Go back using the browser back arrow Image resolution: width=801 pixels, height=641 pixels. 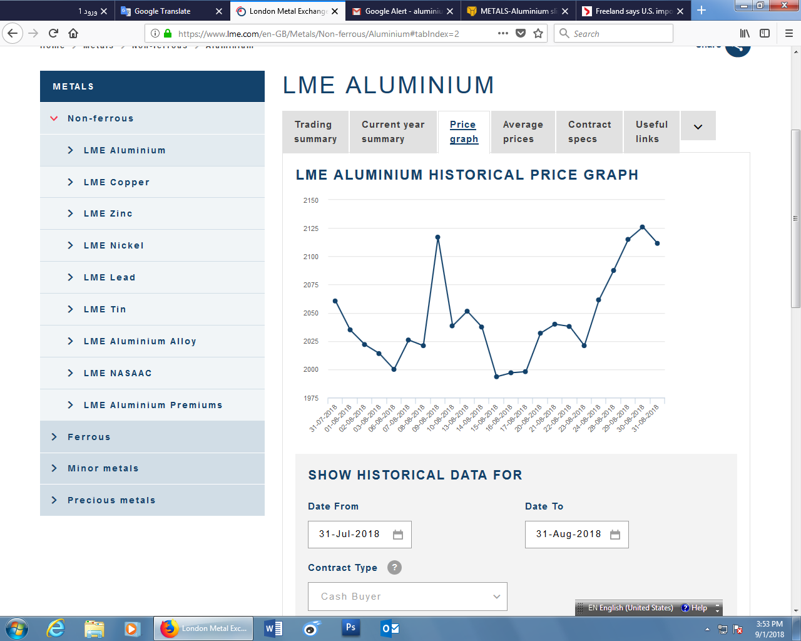pos(13,33)
